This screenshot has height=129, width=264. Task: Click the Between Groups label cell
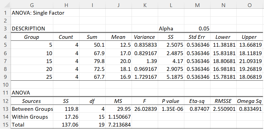pyautogui.click(x=32, y=109)
